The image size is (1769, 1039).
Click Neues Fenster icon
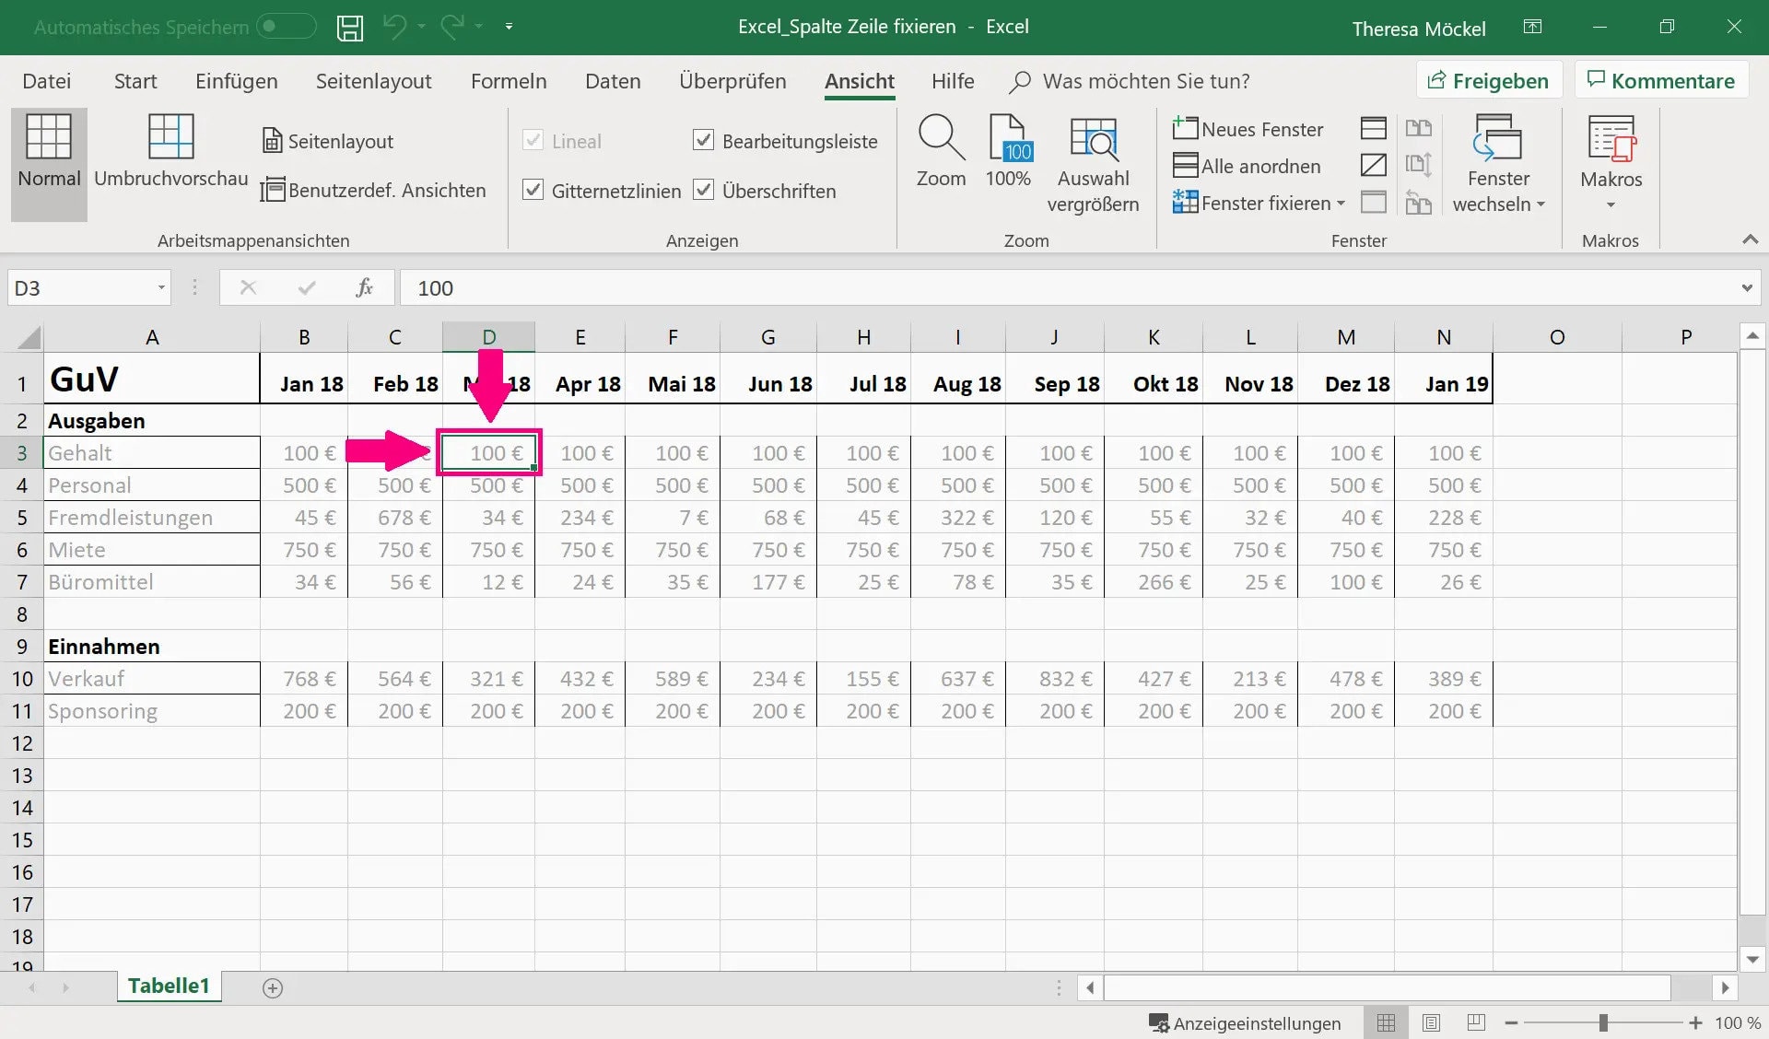click(1185, 129)
